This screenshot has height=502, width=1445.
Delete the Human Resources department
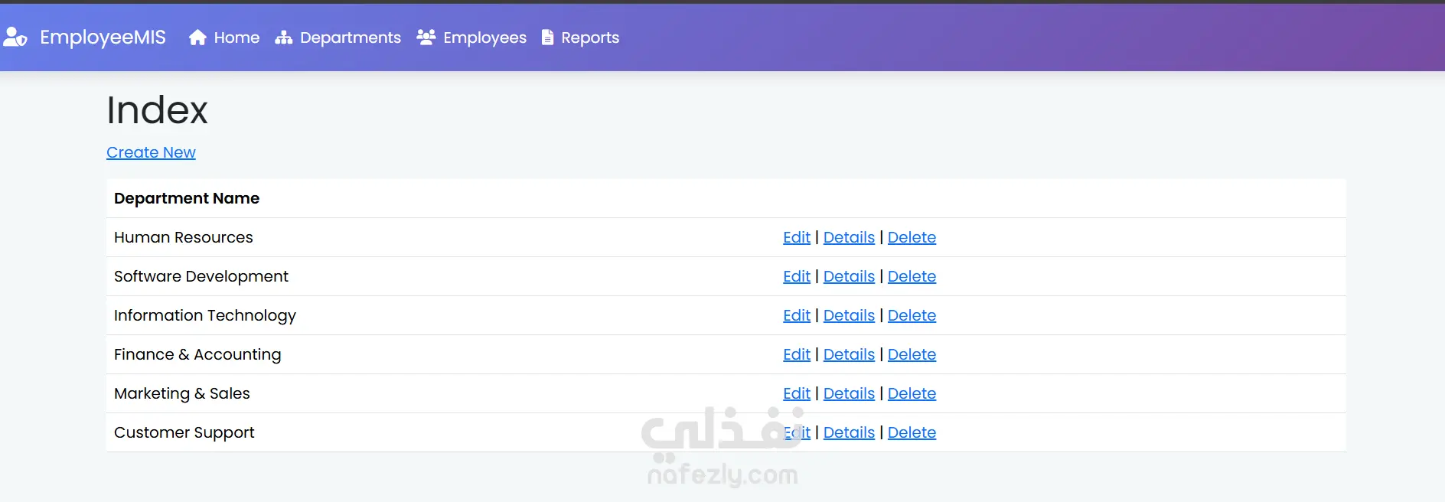912,237
